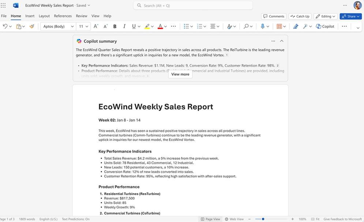Screen dimensions: 364x222
Task: Open the Copilot ribbon button
Action: click(325, 26)
